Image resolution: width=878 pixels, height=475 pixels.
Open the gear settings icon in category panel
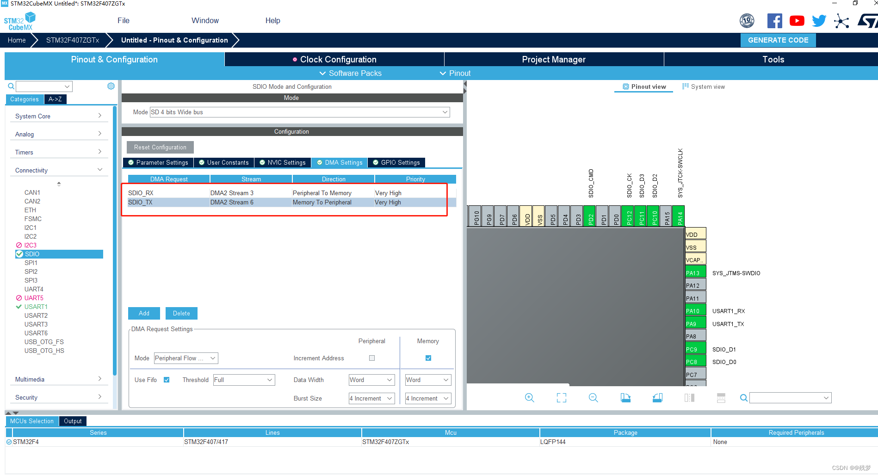tap(111, 86)
